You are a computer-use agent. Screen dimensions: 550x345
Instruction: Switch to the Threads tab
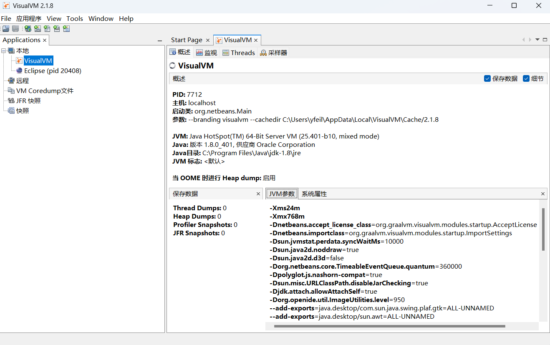click(x=242, y=53)
